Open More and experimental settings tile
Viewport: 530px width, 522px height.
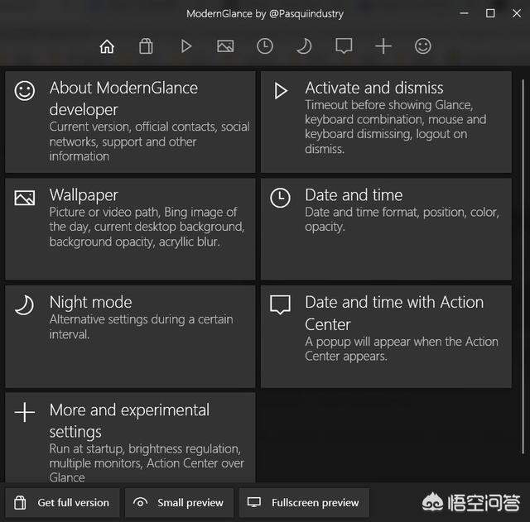[x=130, y=438]
